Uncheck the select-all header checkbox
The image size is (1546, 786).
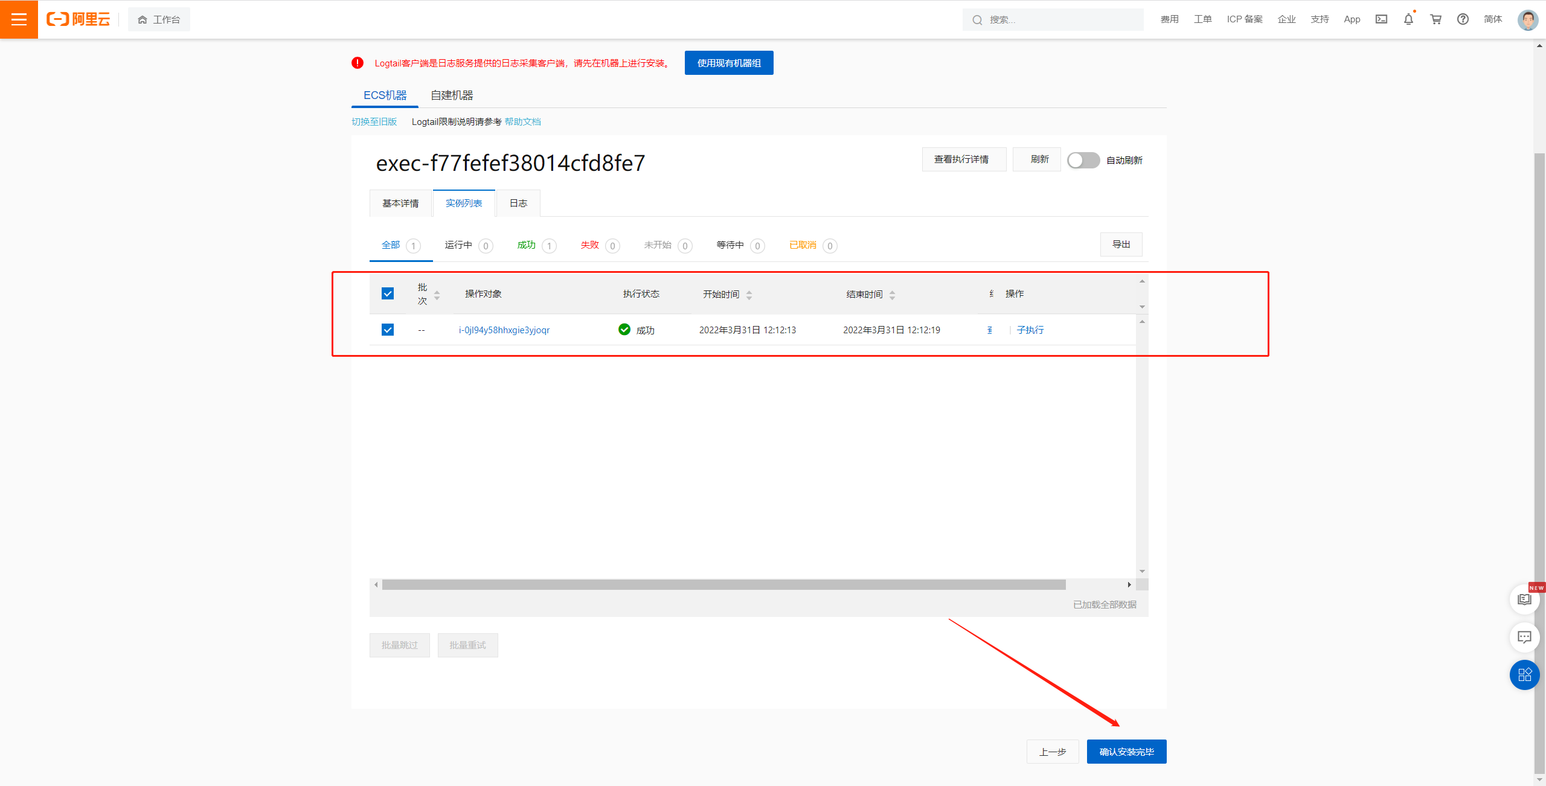[388, 293]
